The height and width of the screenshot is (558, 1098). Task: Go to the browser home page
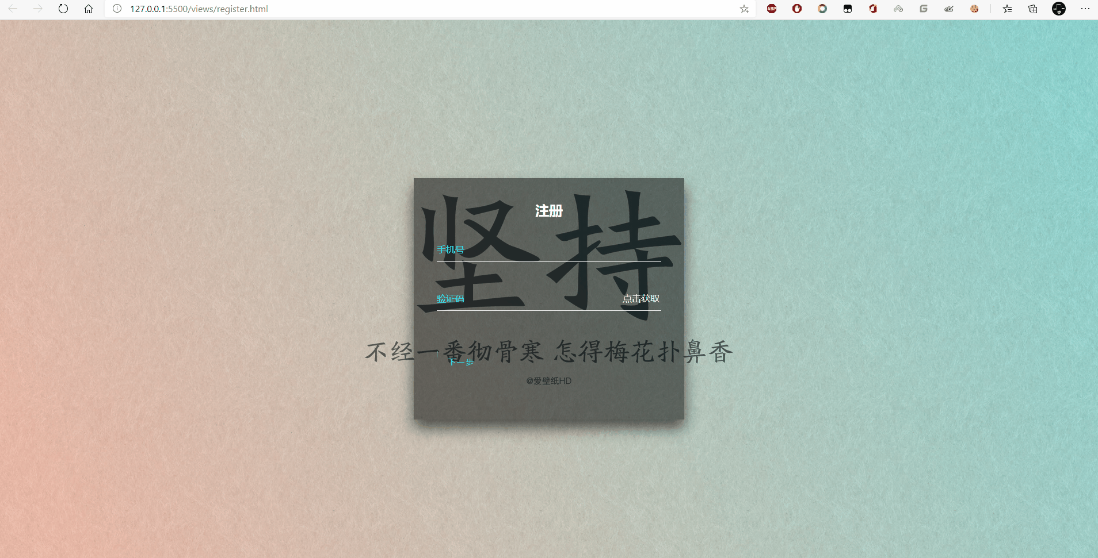[x=89, y=9]
